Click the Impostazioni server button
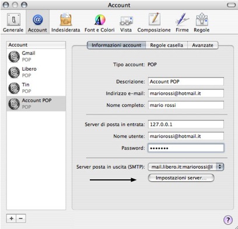 coord(181,178)
